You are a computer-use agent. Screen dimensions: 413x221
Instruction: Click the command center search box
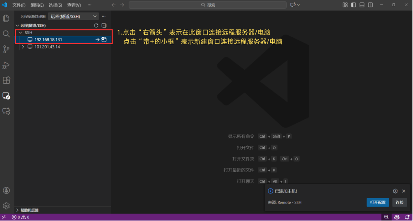(x=208, y=5)
